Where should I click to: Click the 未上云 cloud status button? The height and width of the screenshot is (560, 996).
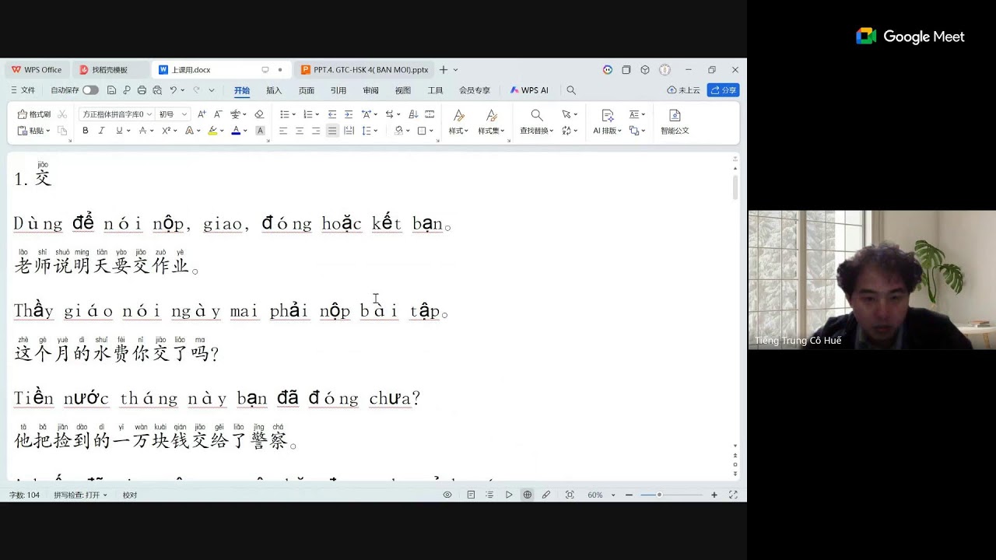point(684,90)
